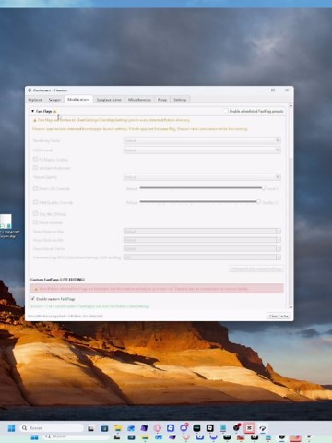Screen dimensions: 332x443
Task: Click the Mesh LOD slider track
Action: (201, 187)
